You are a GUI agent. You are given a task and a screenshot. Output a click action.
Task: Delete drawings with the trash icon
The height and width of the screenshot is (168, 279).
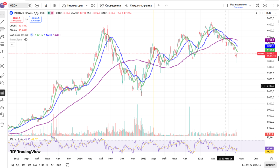click(x=2, y=124)
